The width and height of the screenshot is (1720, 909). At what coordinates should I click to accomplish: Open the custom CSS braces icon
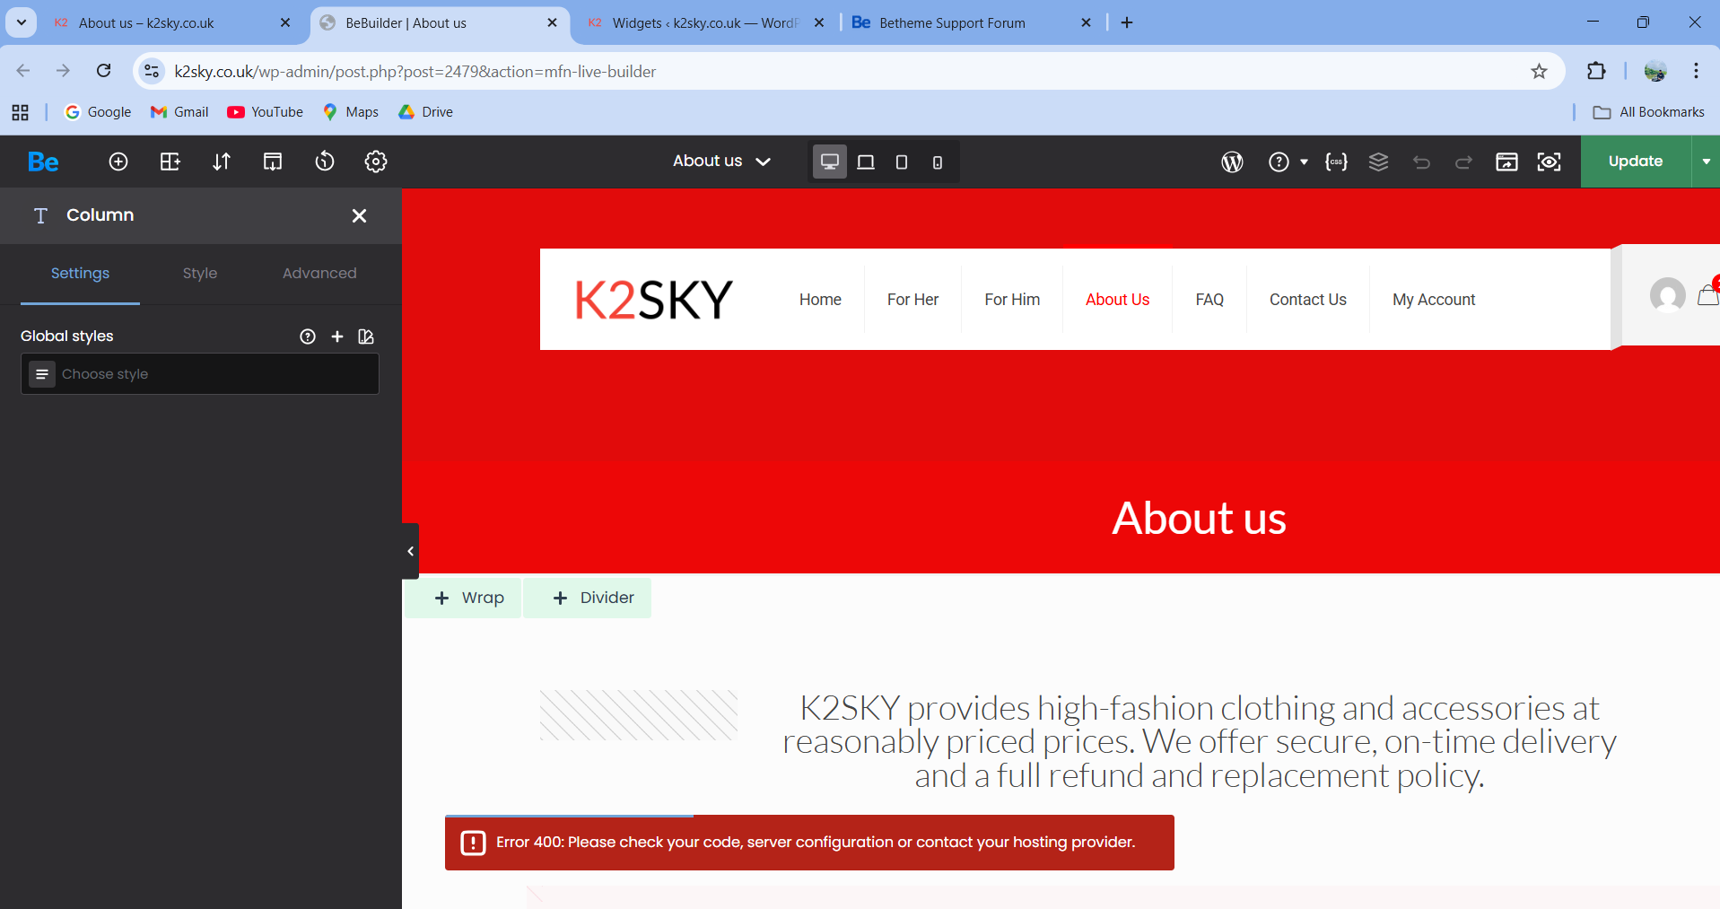[1337, 162]
